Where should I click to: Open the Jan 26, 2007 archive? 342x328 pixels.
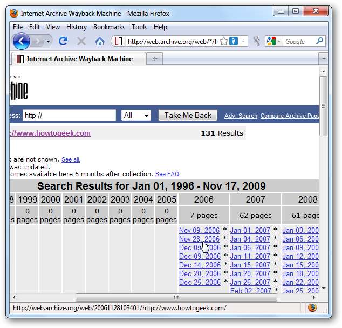[250, 282]
